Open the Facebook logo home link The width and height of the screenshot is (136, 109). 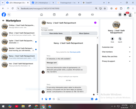click(4, 14)
